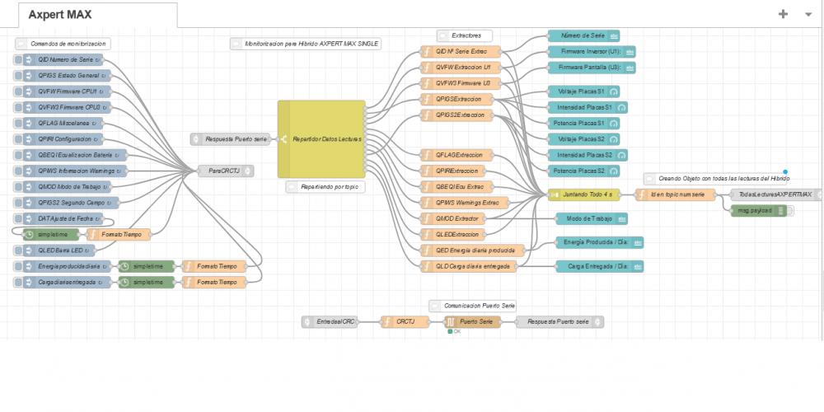Click the QLD Carga diaria entregada function icon

427,266
